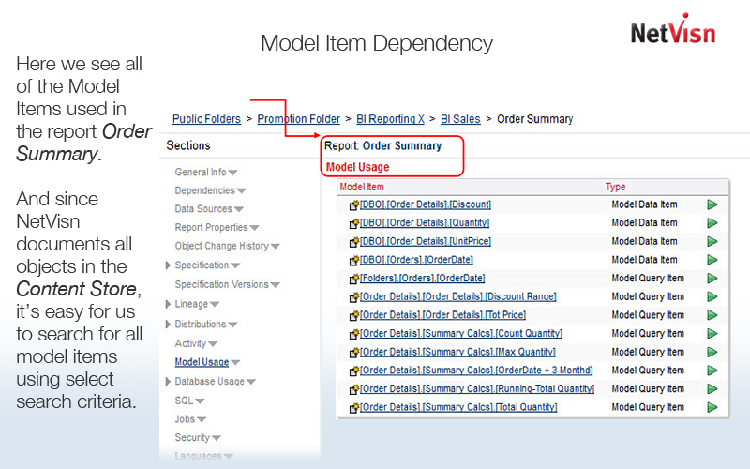Click green arrow icon for [DBO].[Orders].[OrderDate] row
The width and height of the screenshot is (750, 469).
[x=712, y=260]
